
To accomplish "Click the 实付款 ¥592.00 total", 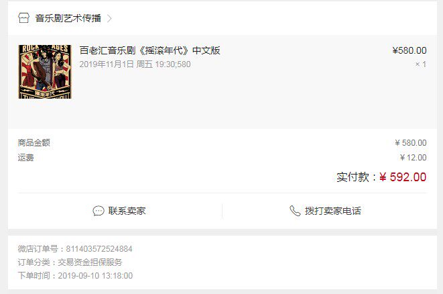I will coord(381,177).
